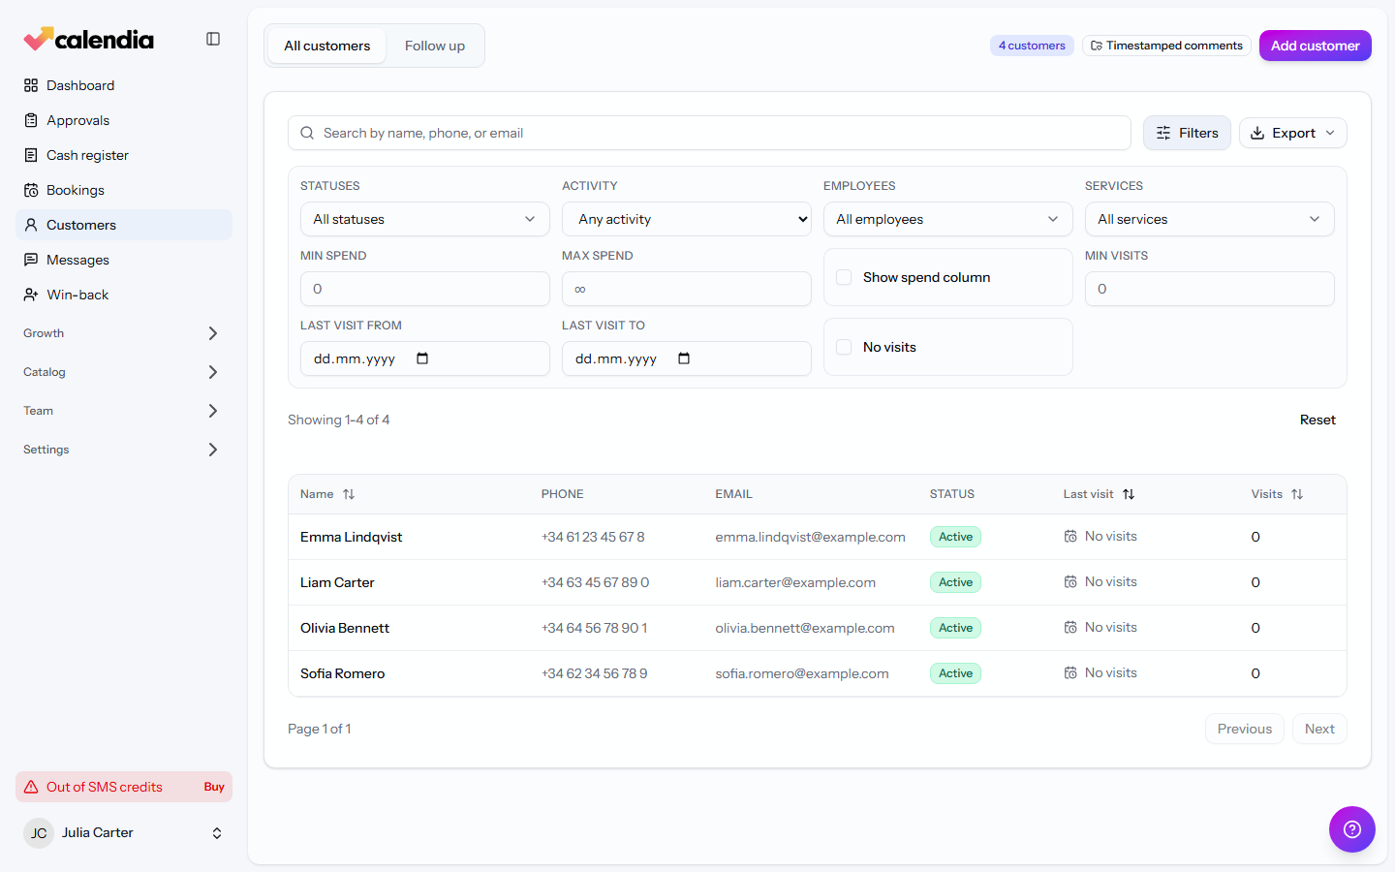Expand the Team sidebar section
The height and width of the screenshot is (872, 1395).
pos(124,411)
